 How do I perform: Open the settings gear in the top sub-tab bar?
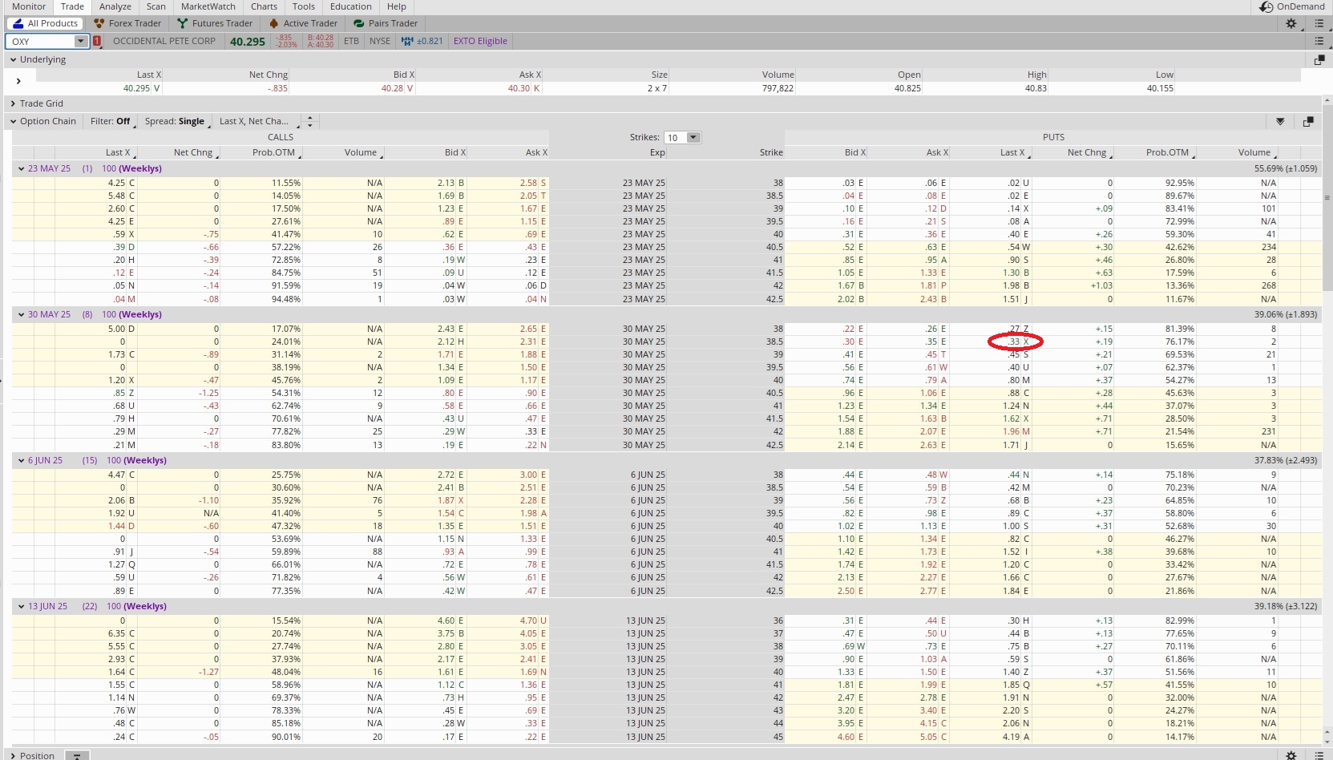click(x=1291, y=23)
